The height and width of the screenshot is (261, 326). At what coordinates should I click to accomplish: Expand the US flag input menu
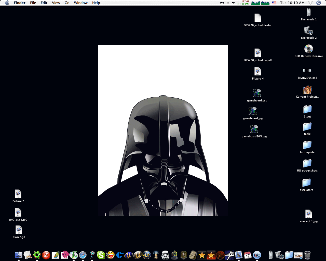coord(274,3)
